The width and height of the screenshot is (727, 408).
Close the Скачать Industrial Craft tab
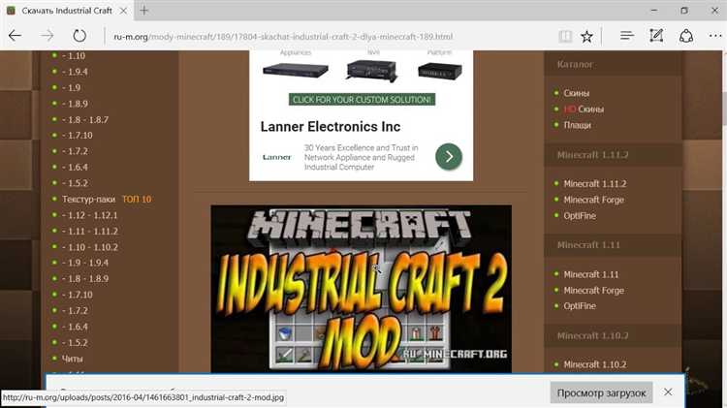point(123,11)
